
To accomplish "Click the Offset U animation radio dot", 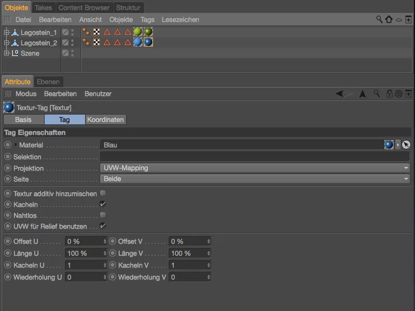I will 8,241.
